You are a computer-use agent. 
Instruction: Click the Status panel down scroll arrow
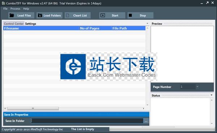(212, 124)
